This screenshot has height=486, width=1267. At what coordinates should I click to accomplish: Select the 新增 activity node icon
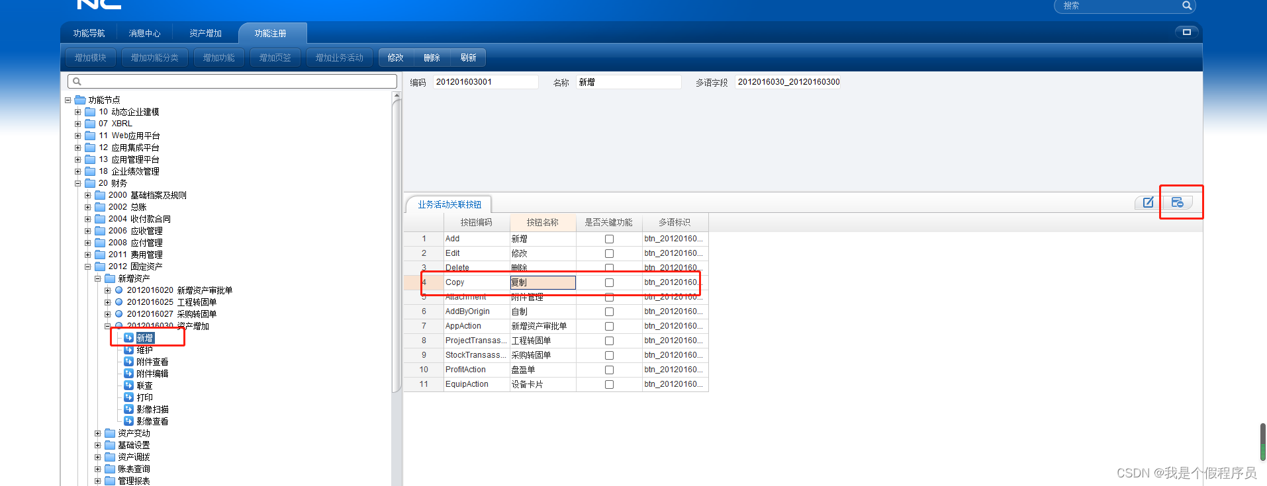pos(129,338)
